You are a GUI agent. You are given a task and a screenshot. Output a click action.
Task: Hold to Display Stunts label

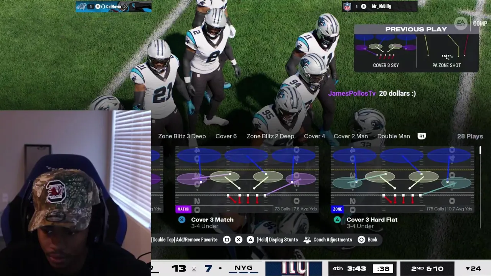(277, 240)
